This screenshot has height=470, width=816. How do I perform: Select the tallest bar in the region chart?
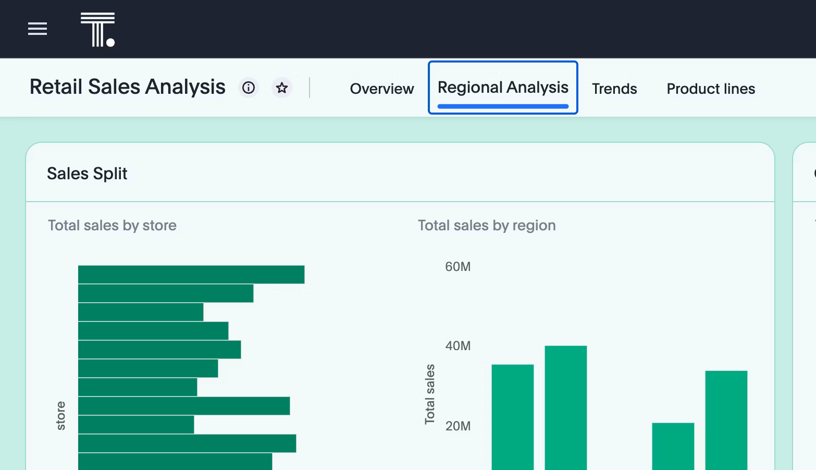click(565, 406)
